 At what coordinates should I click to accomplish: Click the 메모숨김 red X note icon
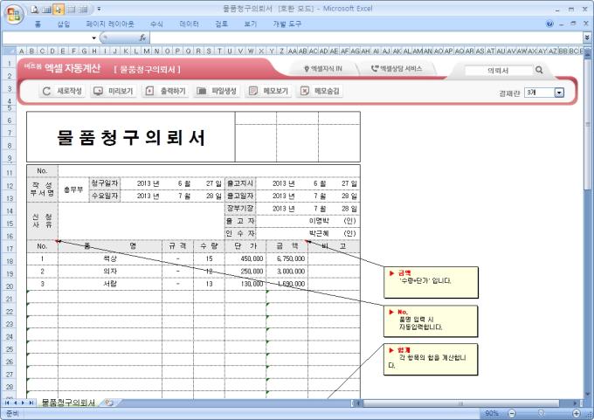coord(305,91)
